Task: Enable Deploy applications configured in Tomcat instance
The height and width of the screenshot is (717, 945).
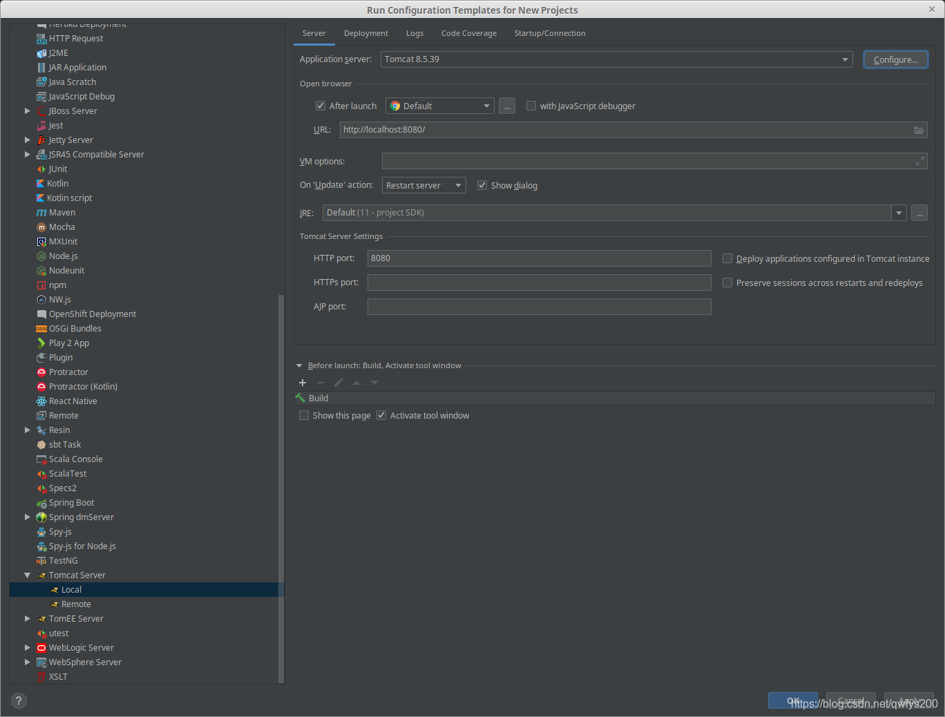Action: 727,258
